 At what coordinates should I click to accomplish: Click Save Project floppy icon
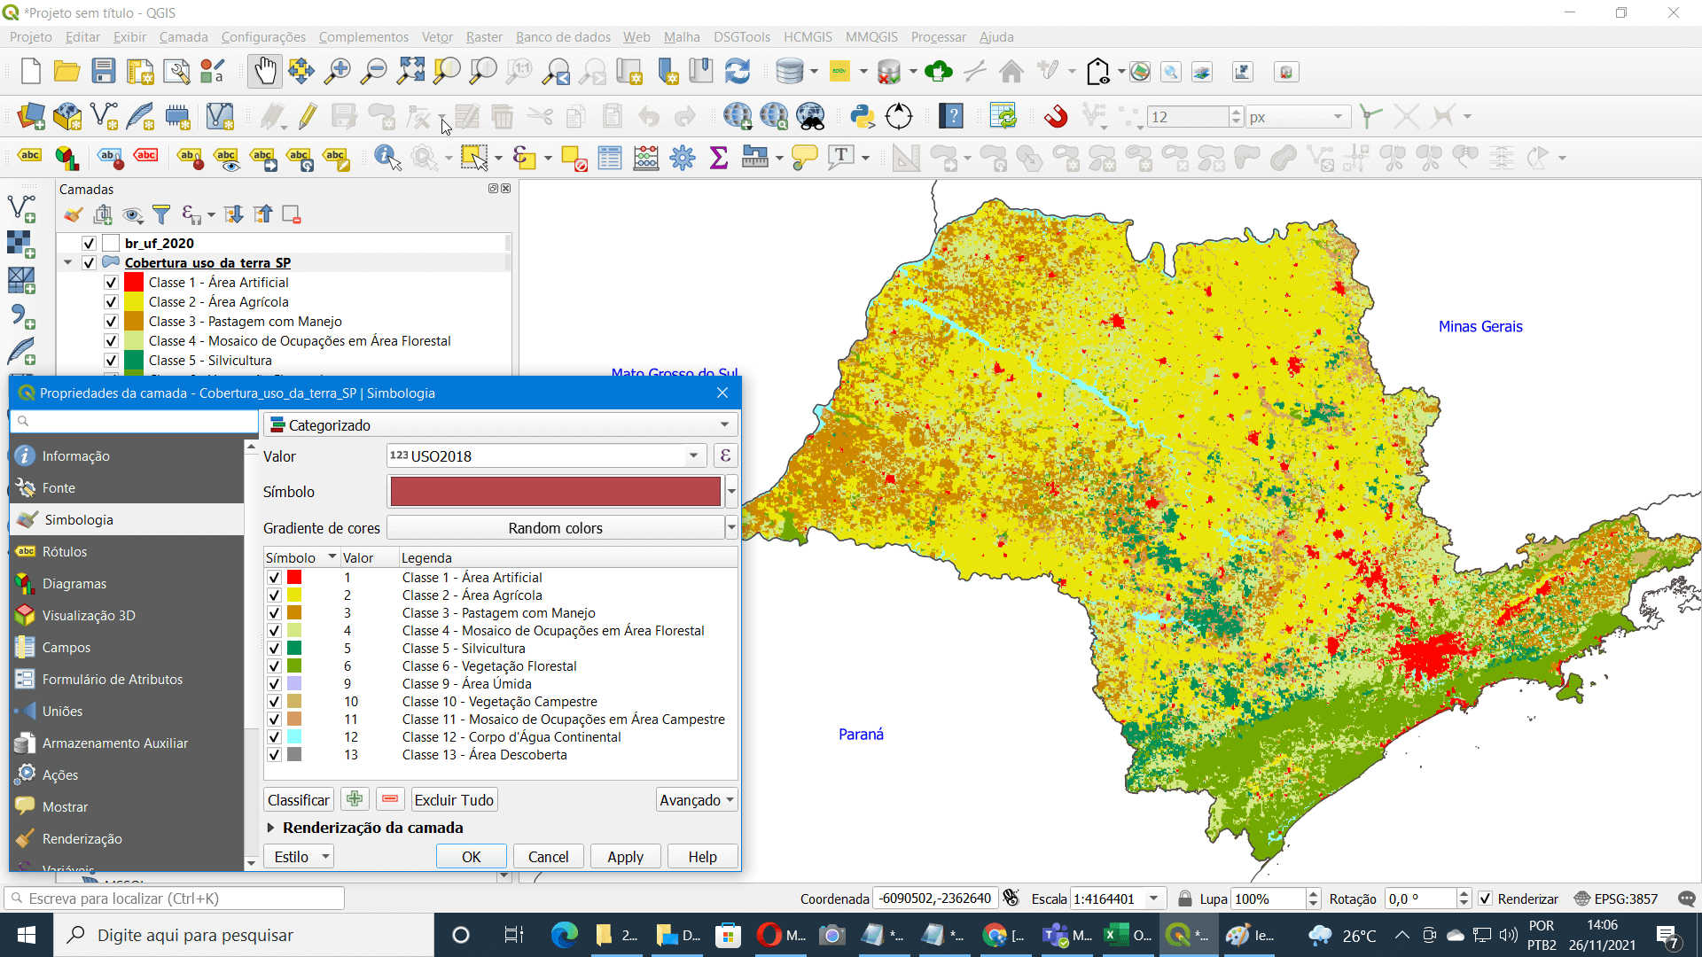coord(104,72)
